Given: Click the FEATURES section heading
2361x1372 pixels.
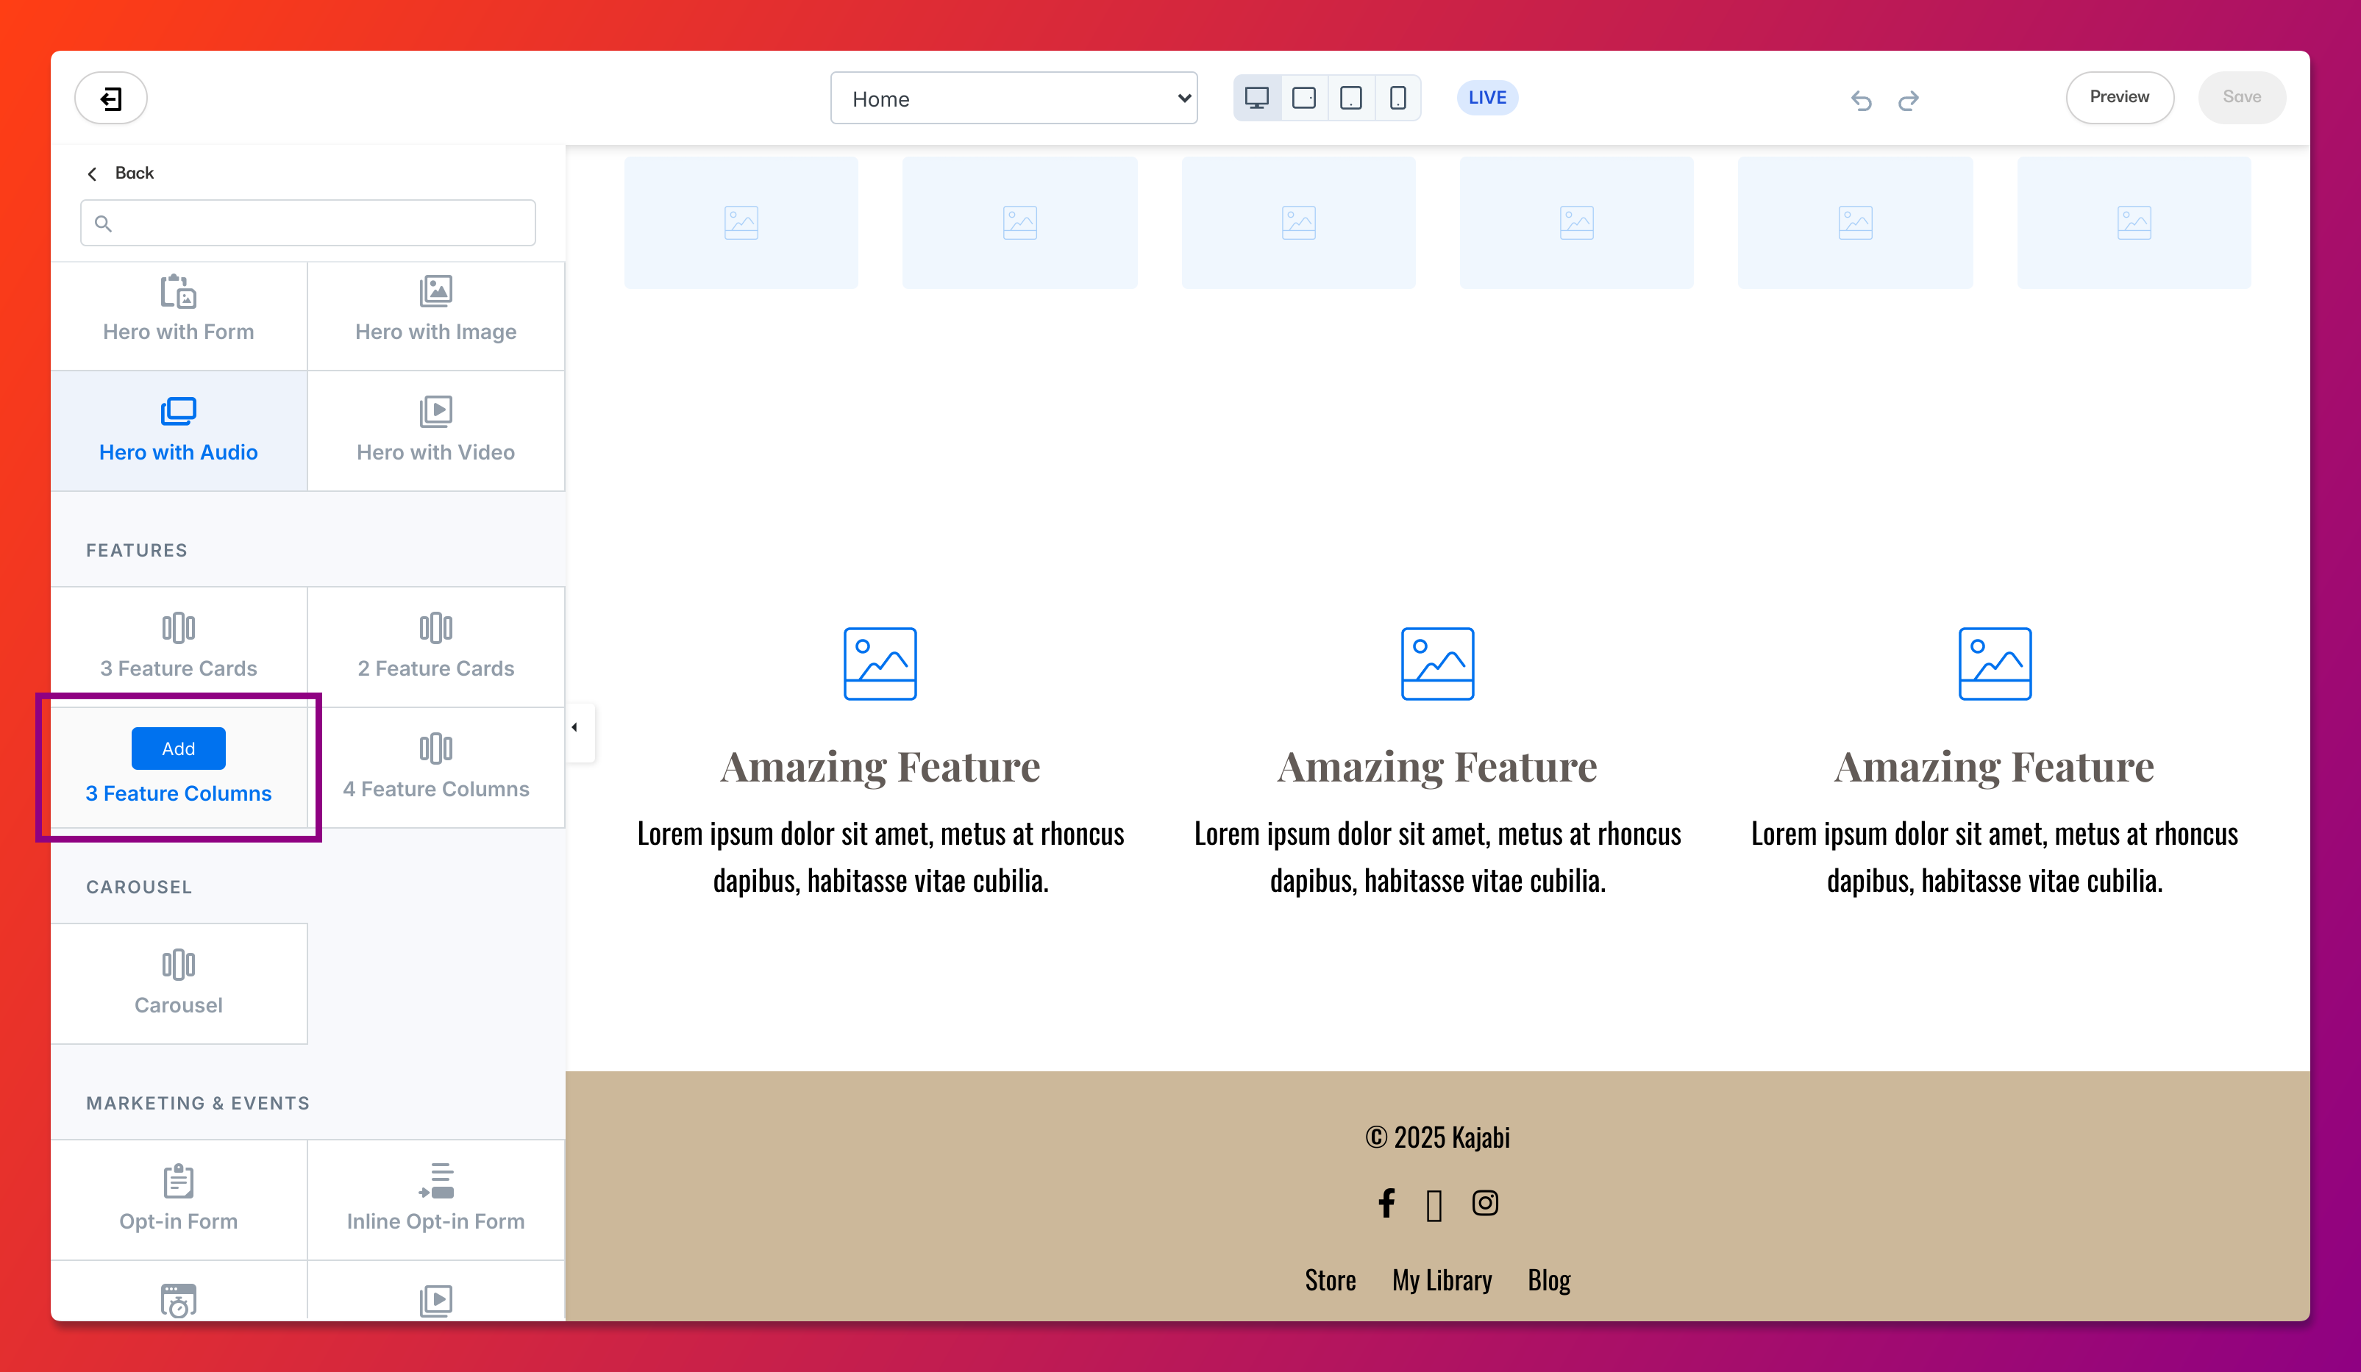Looking at the screenshot, I should tap(137, 551).
